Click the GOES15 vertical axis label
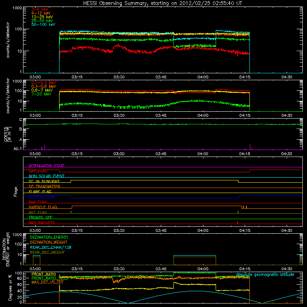307x307 pixels. click(x=8, y=134)
